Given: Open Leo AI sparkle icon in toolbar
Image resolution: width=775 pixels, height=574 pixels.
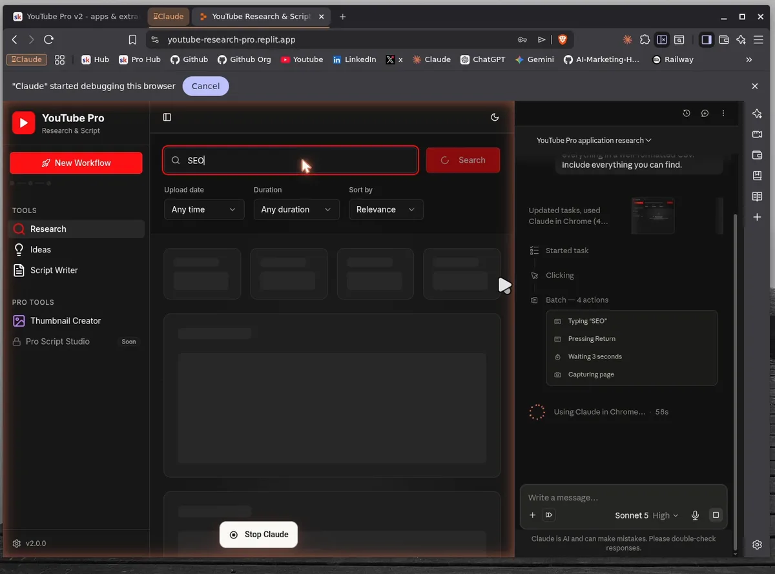Looking at the screenshot, I should [741, 39].
